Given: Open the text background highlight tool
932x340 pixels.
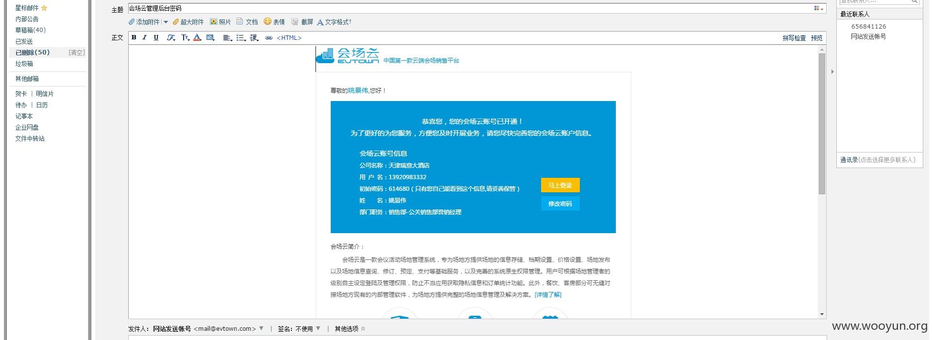Looking at the screenshot, I should 210,37.
